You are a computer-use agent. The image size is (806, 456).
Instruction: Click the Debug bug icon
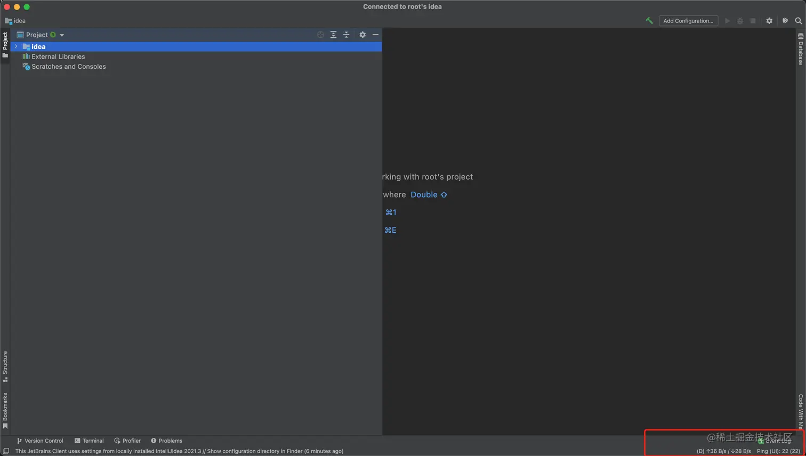[x=740, y=21]
